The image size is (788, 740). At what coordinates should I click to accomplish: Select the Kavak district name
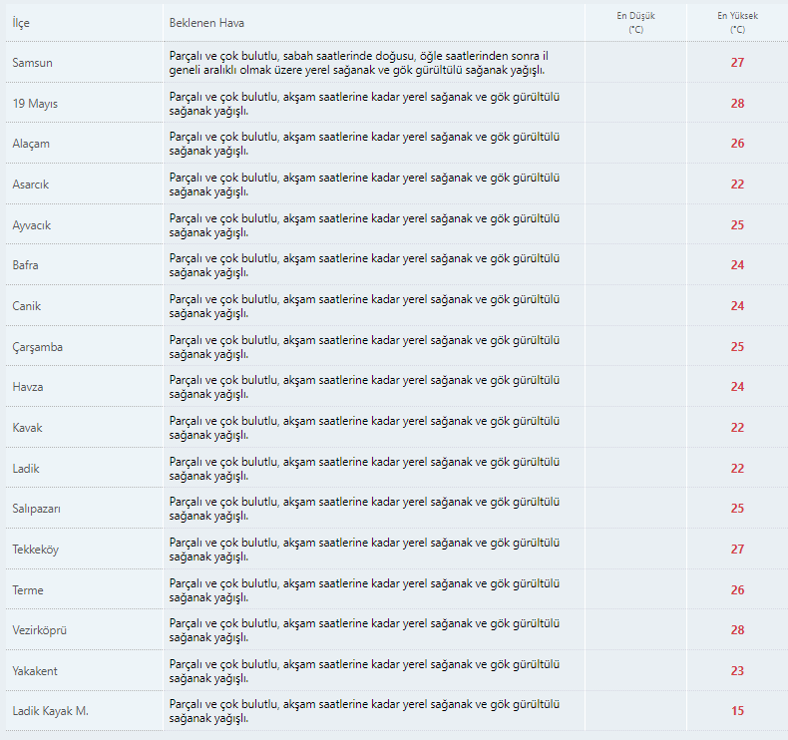click(27, 428)
